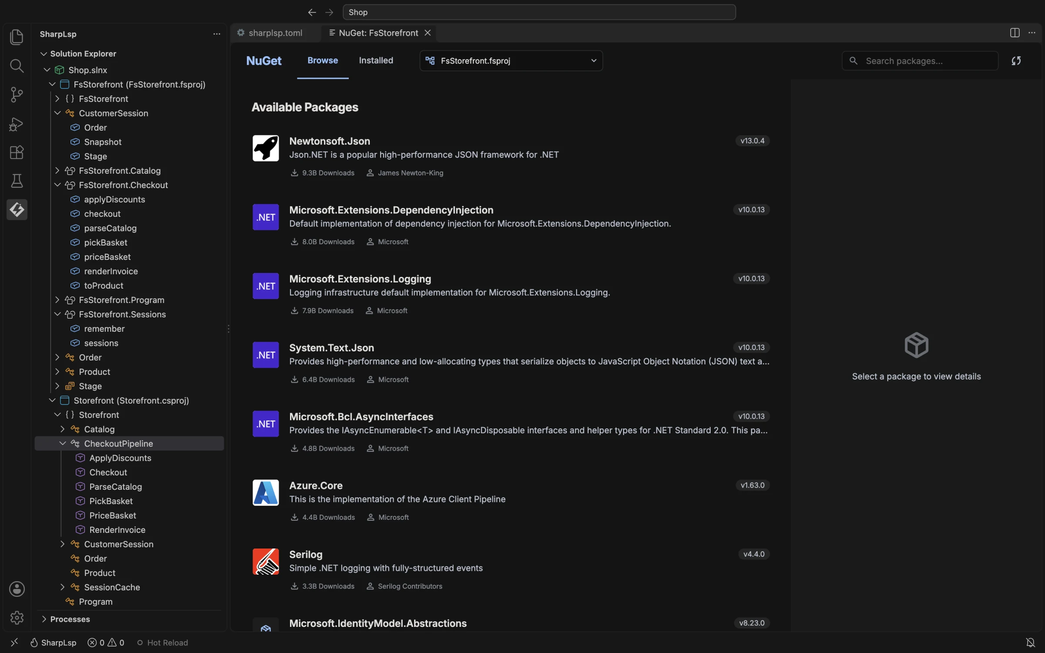This screenshot has height=653, width=1045.
Task: Click the v13.0.4 version badge
Action: pyautogui.click(x=752, y=141)
